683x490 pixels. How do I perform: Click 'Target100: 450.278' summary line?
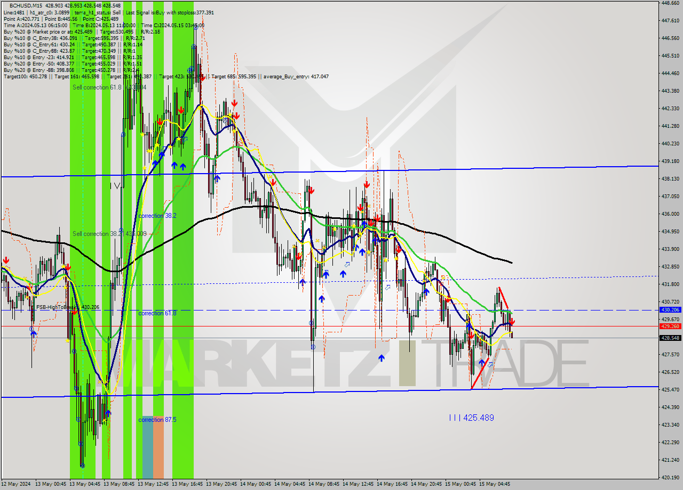(x=166, y=76)
